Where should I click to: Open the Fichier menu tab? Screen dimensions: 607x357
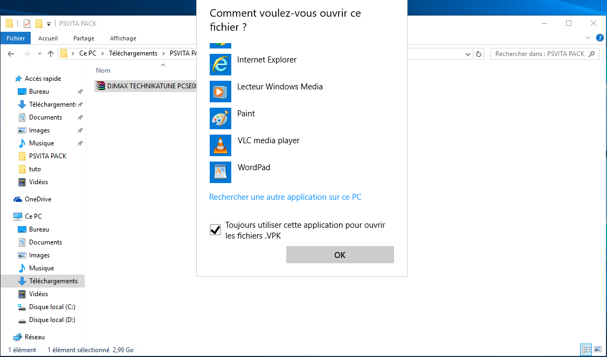pos(16,38)
